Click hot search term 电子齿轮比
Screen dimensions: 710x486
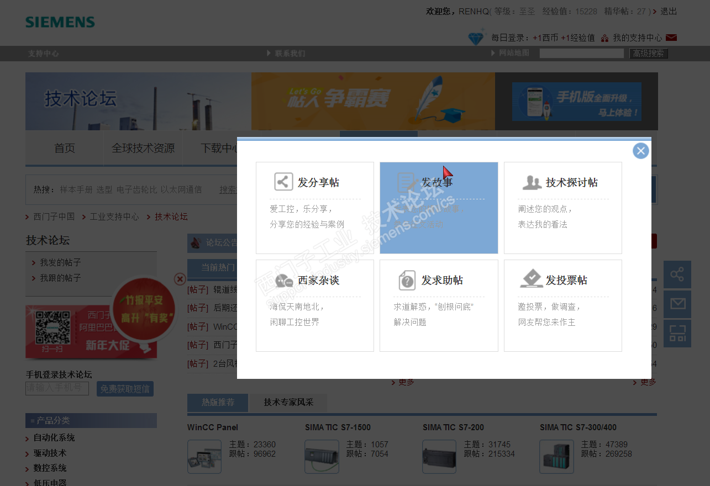point(136,189)
